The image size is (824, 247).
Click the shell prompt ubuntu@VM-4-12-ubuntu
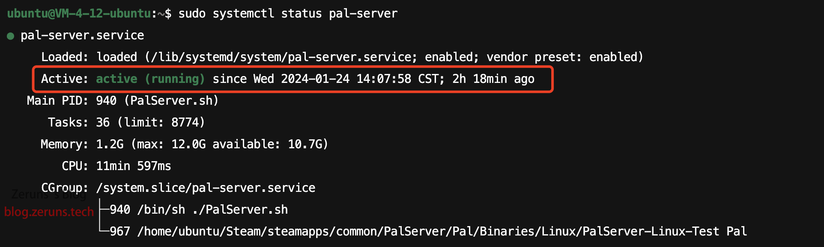(79, 14)
